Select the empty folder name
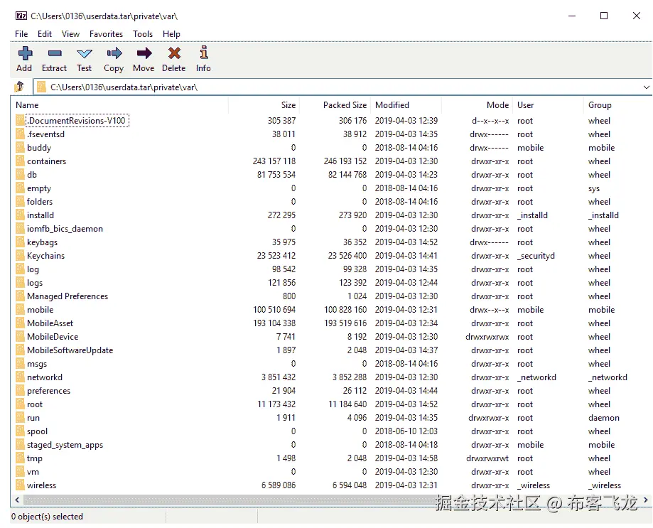 39,188
